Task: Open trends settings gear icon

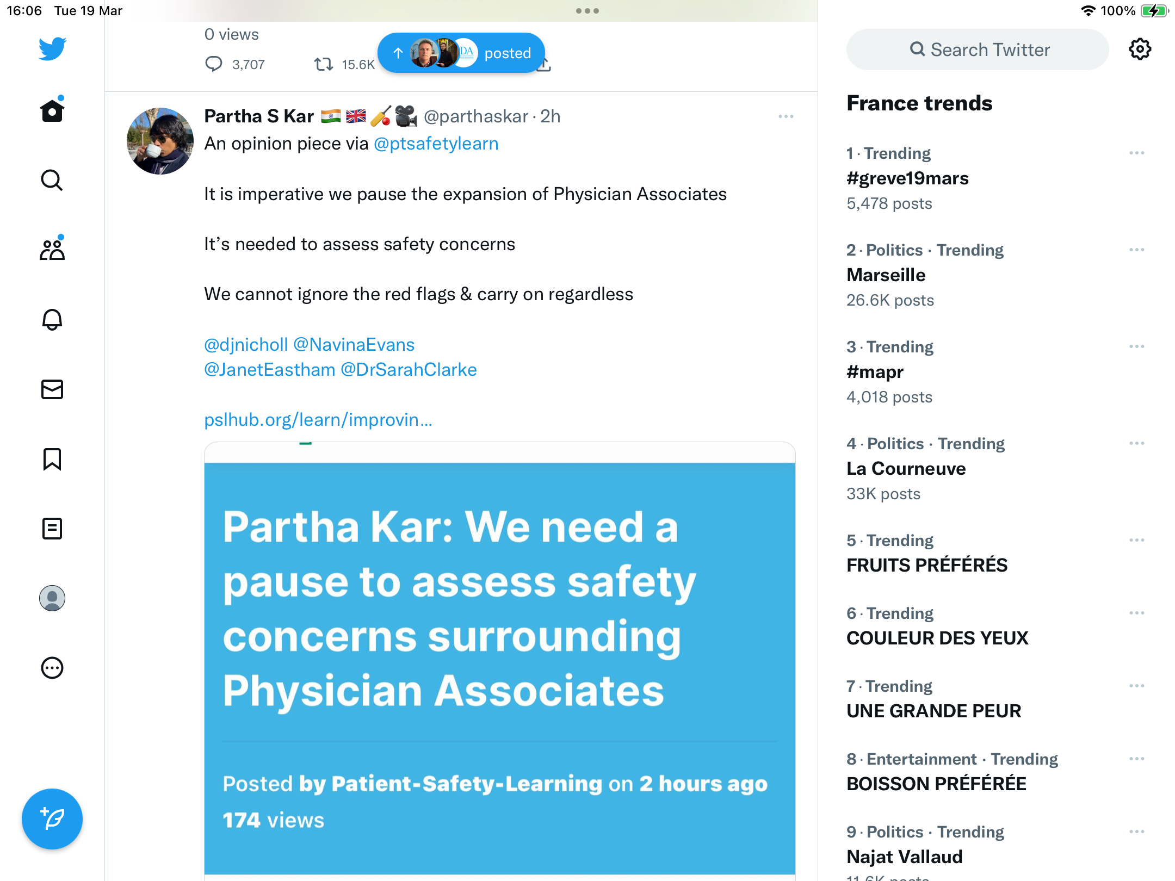Action: pos(1140,49)
